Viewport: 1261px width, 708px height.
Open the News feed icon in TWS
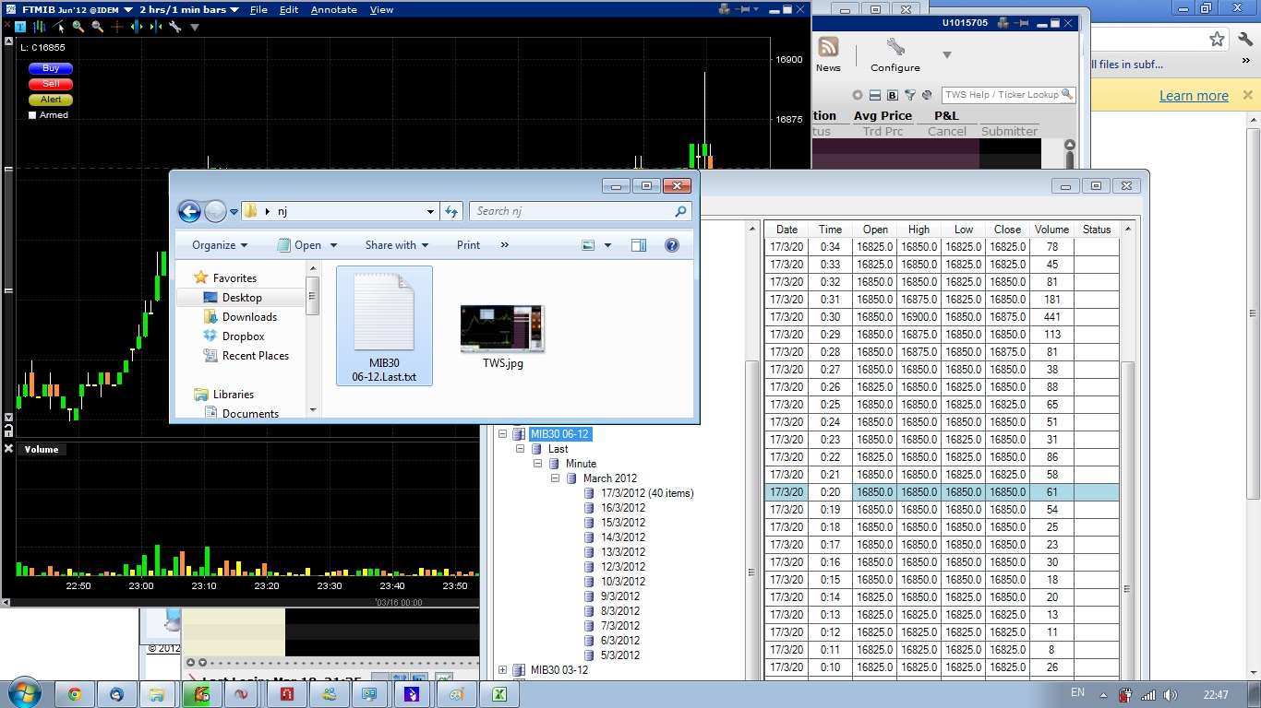click(x=828, y=48)
